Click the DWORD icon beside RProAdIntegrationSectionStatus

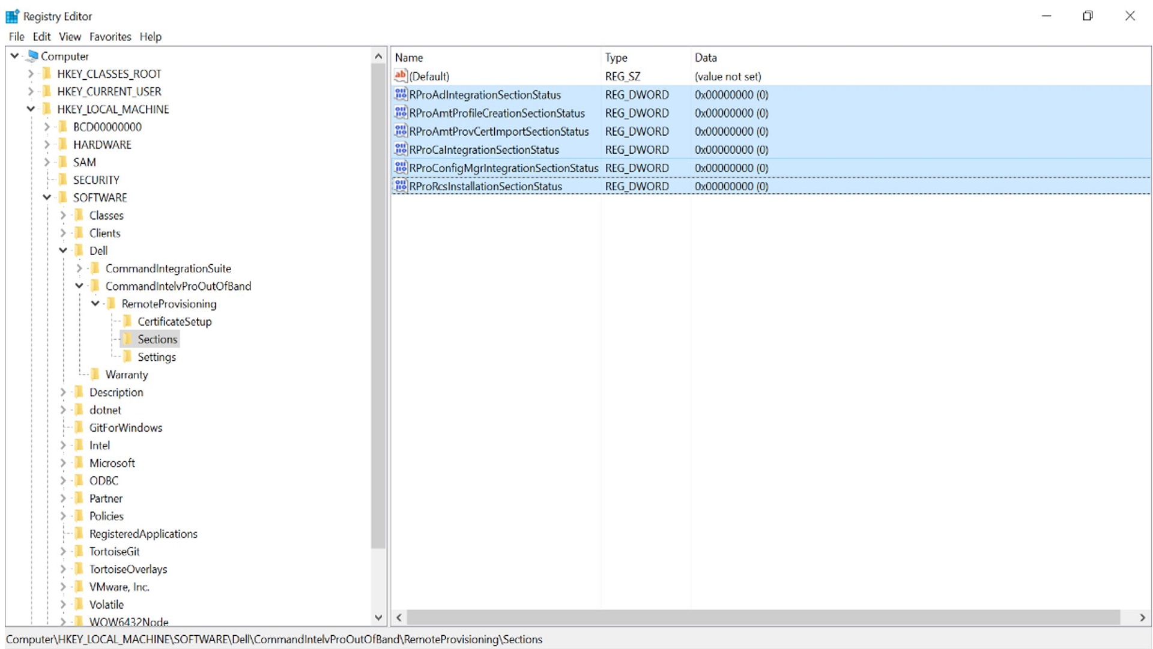pos(401,94)
